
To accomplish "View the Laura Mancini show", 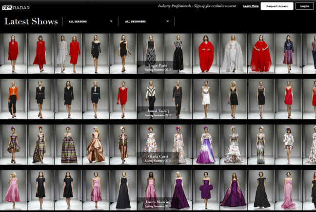I will coord(156,203).
